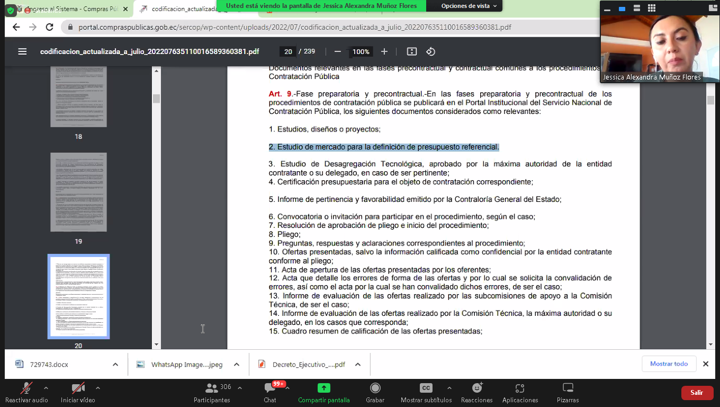The width and height of the screenshot is (720, 407).
Task: Zoom out the PDF with minus icon
Action: (337, 51)
